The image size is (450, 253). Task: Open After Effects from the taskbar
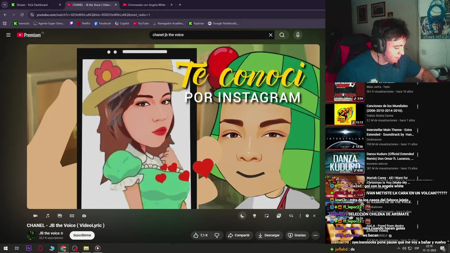(x=29, y=248)
